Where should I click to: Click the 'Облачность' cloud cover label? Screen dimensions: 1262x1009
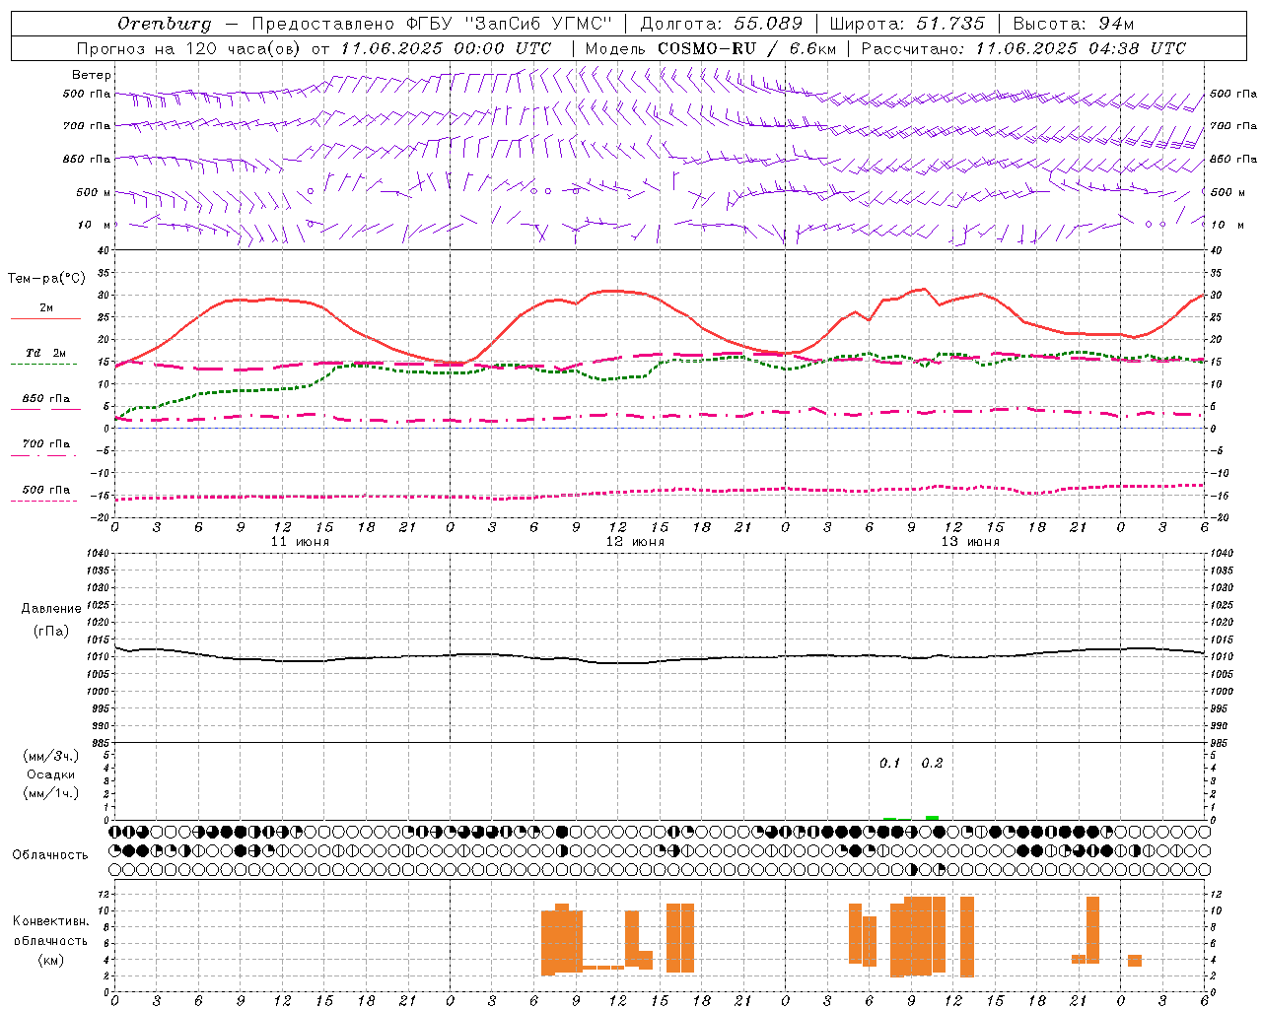click(x=50, y=855)
